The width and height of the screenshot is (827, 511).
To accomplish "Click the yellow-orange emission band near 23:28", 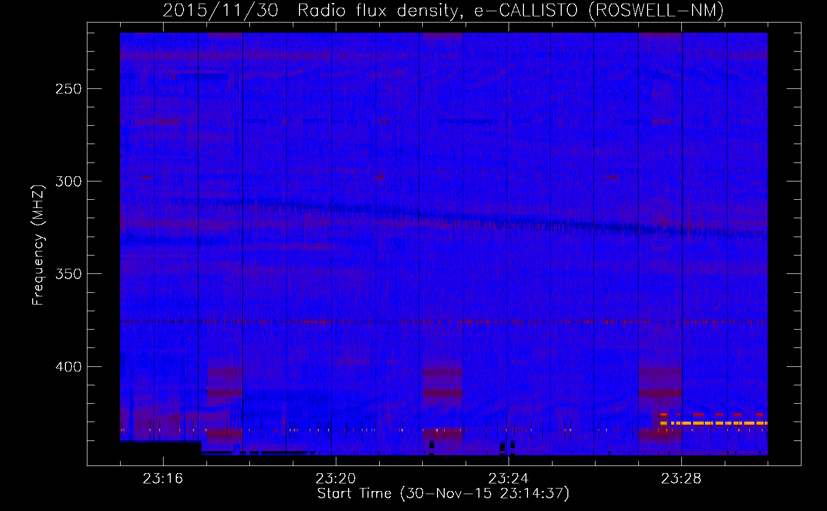I will click(x=714, y=423).
